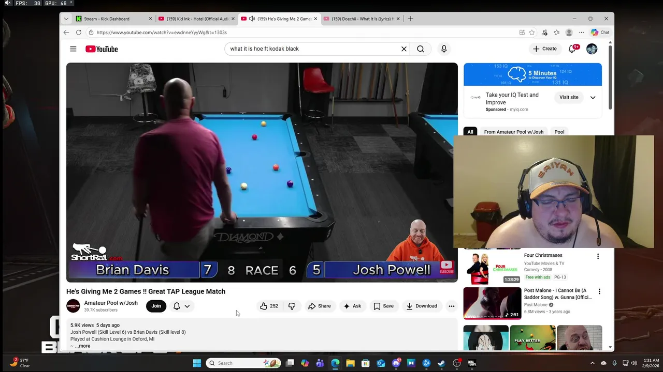Clear the YouTube search box text
The image size is (663, 372).
tap(404, 49)
